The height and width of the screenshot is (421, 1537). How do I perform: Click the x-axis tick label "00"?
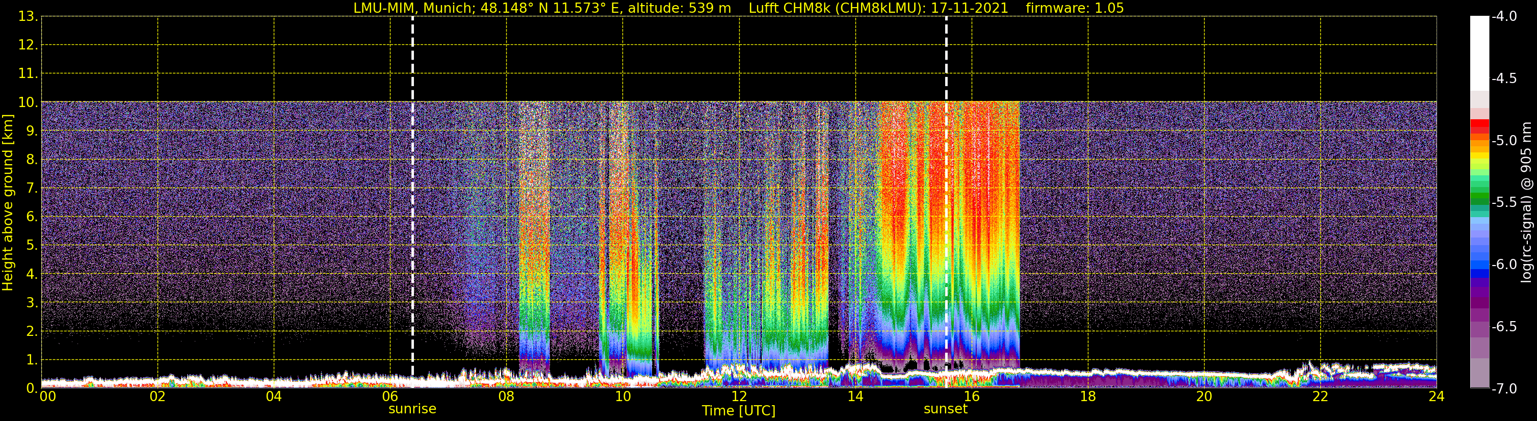48,397
